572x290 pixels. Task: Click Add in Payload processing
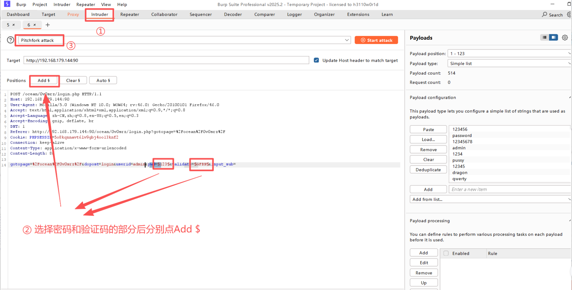pos(424,253)
